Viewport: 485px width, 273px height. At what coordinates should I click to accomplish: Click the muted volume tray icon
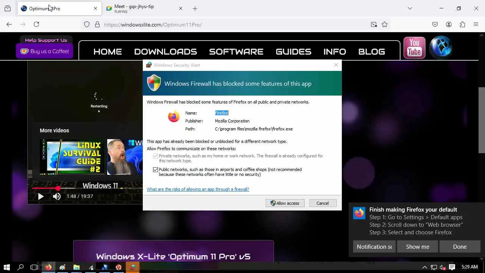point(443,267)
